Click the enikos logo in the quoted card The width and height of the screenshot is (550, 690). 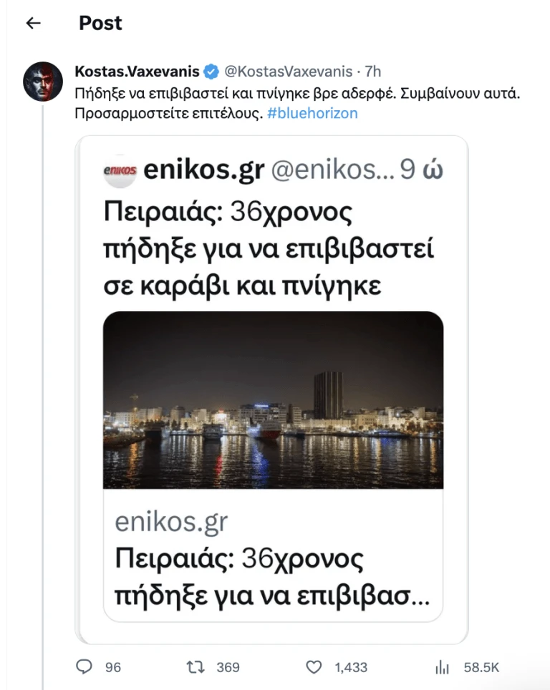pos(120,170)
